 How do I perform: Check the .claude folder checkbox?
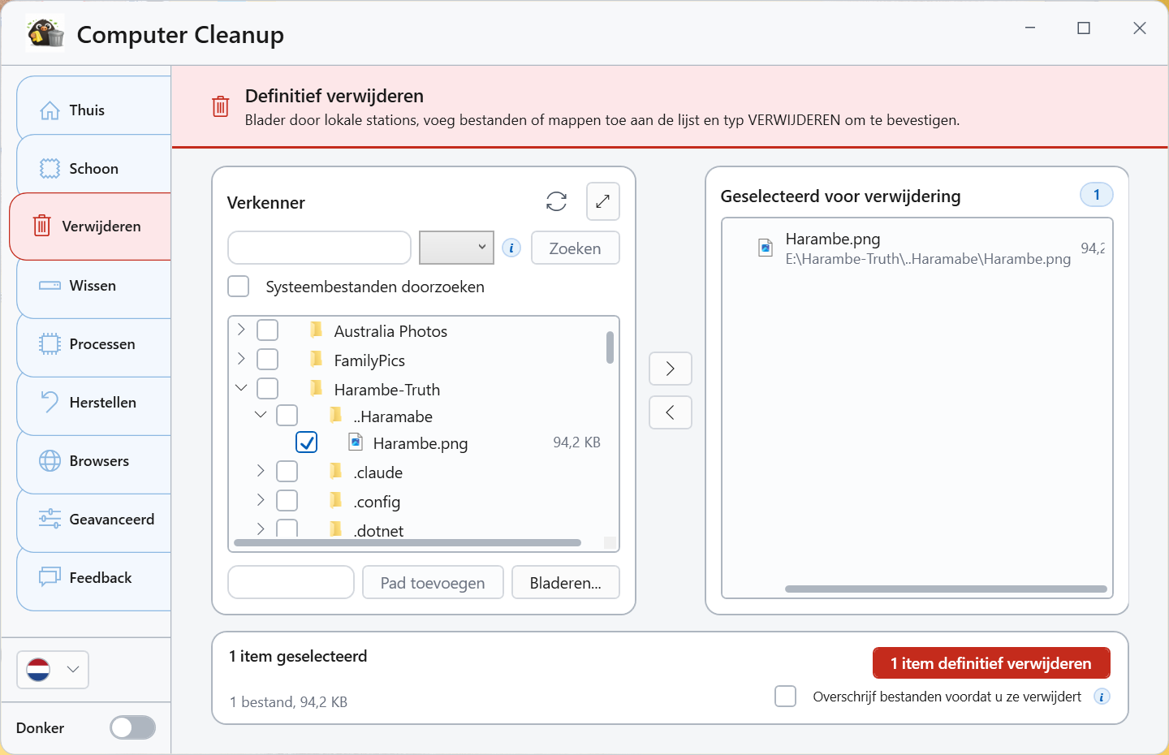[287, 472]
